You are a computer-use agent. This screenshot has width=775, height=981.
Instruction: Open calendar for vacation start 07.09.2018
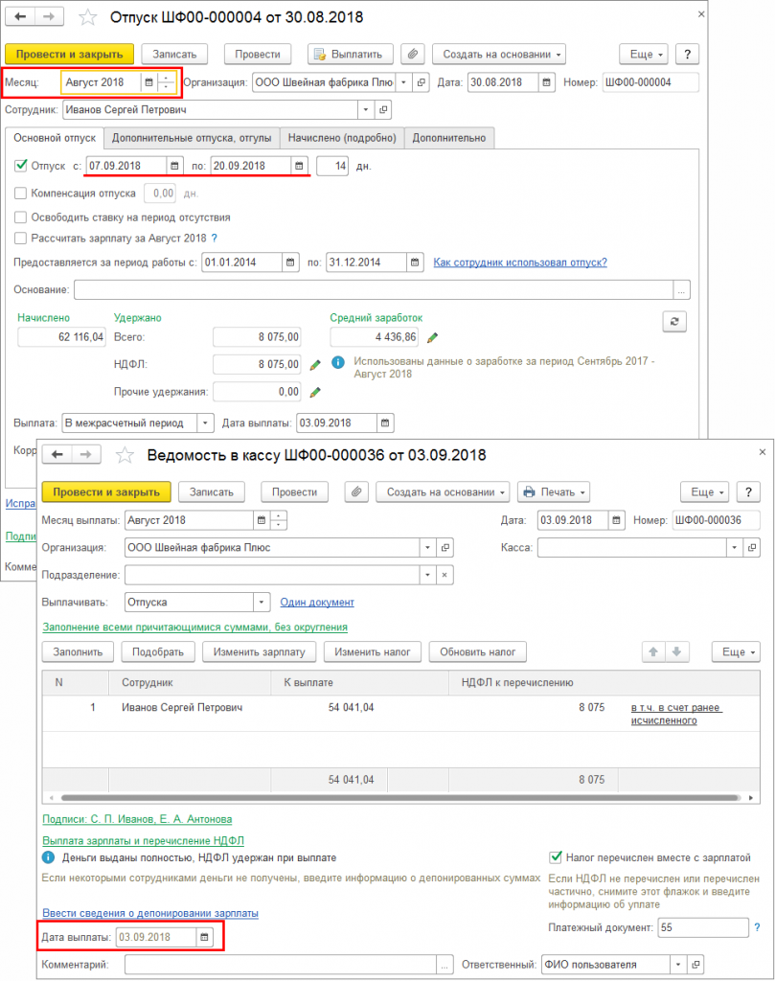click(174, 166)
